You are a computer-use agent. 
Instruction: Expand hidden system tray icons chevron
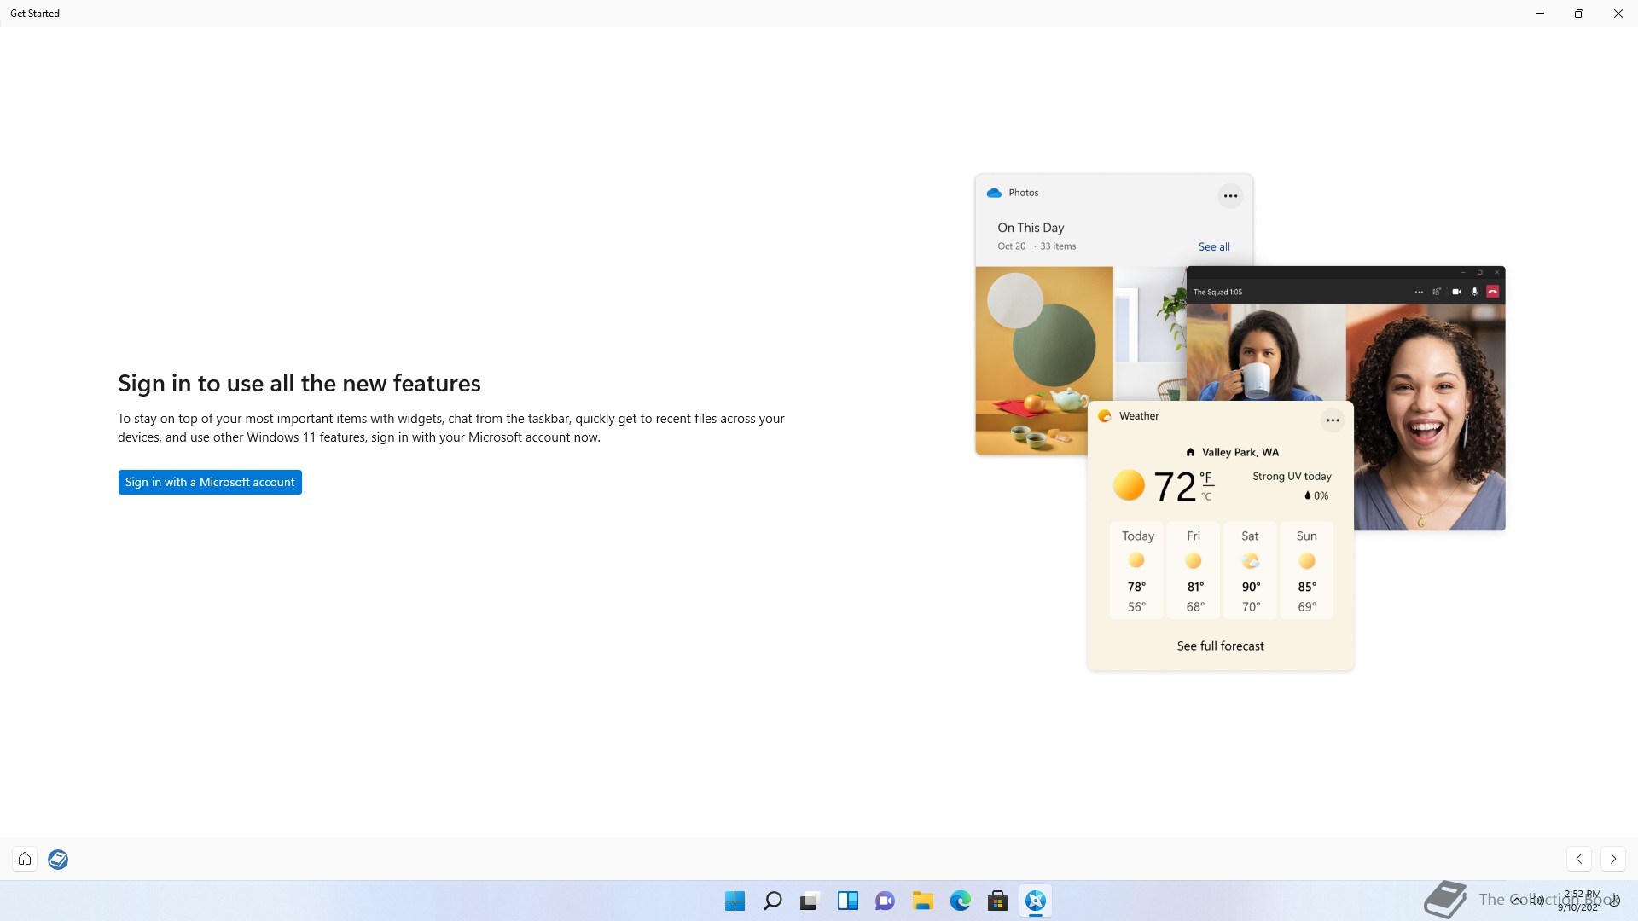tap(1516, 900)
